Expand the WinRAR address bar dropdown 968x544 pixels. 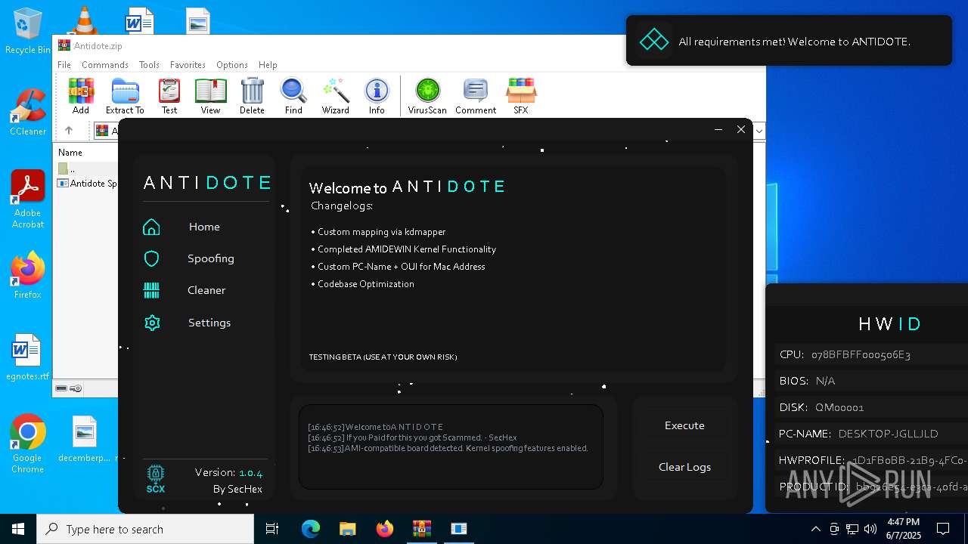pos(759,131)
